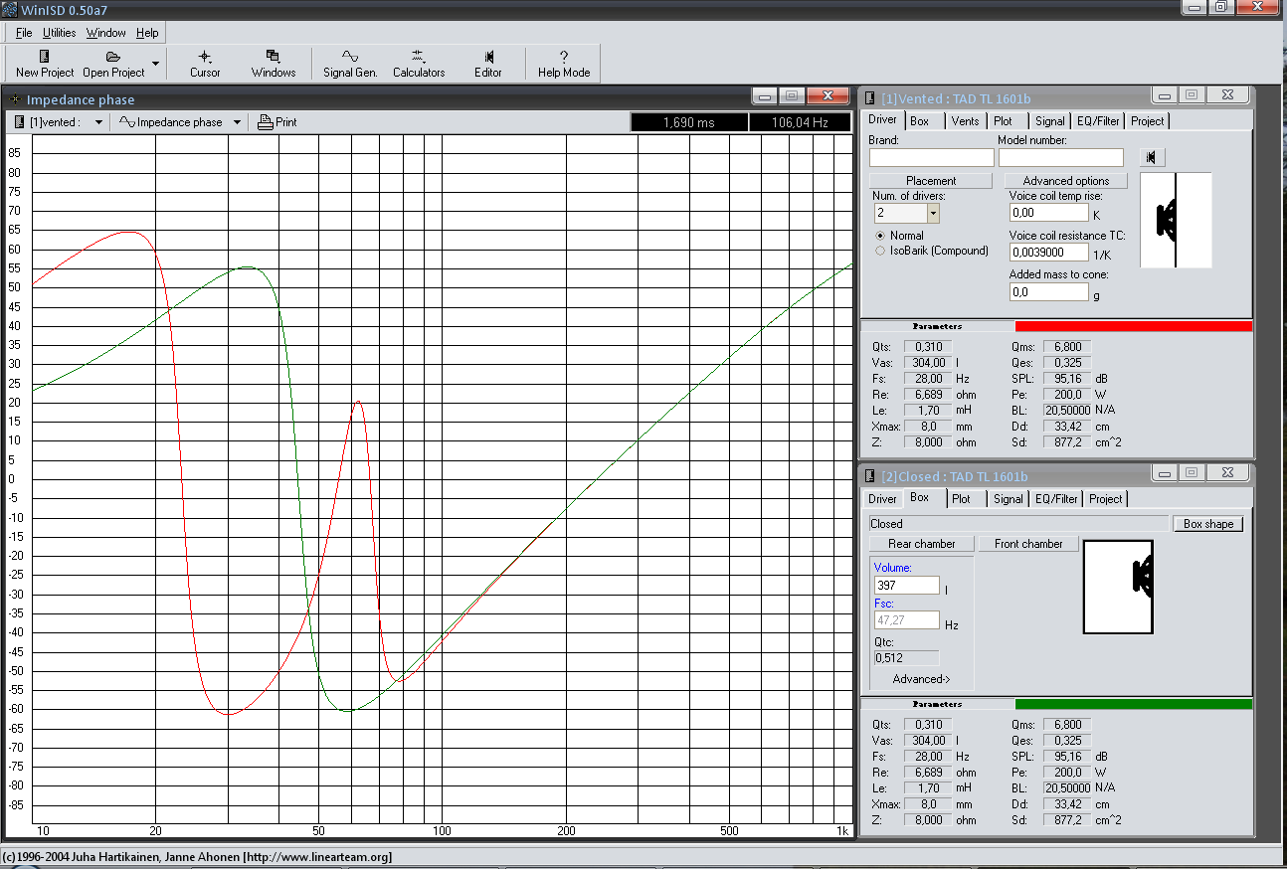Viewport: 1287px width, 869px height.
Task: Activate the Cursor tool icon
Action: [205, 58]
